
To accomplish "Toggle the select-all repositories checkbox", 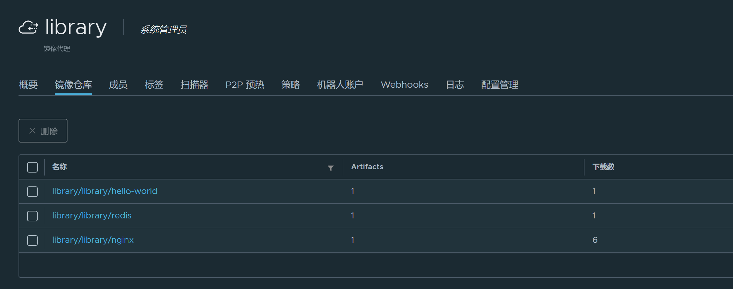I will click(x=32, y=167).
